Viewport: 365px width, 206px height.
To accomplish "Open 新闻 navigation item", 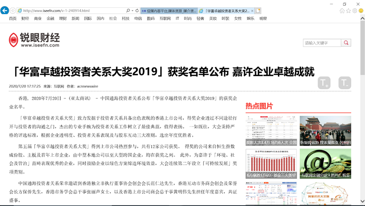I will (75, 19).
